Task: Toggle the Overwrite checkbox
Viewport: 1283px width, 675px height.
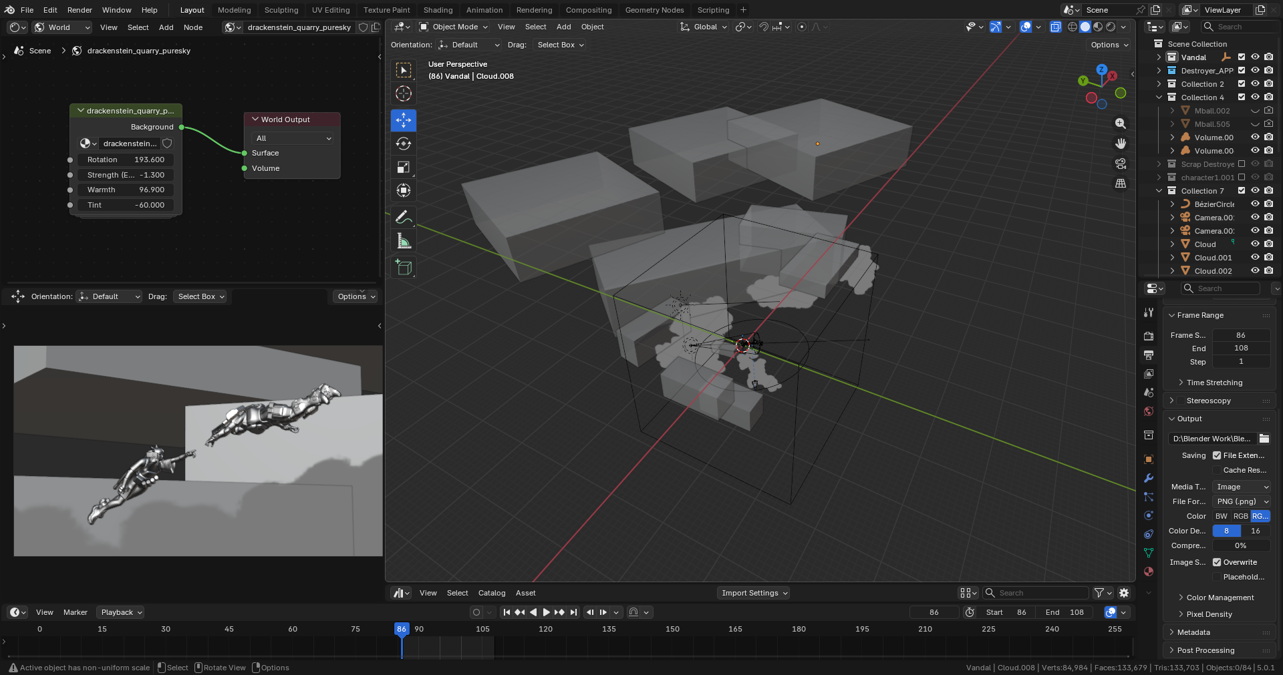Action: [1217, 562]
